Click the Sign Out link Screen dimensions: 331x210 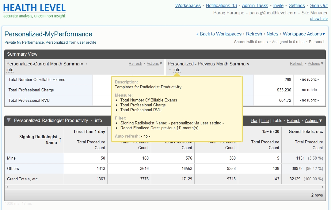319,6
